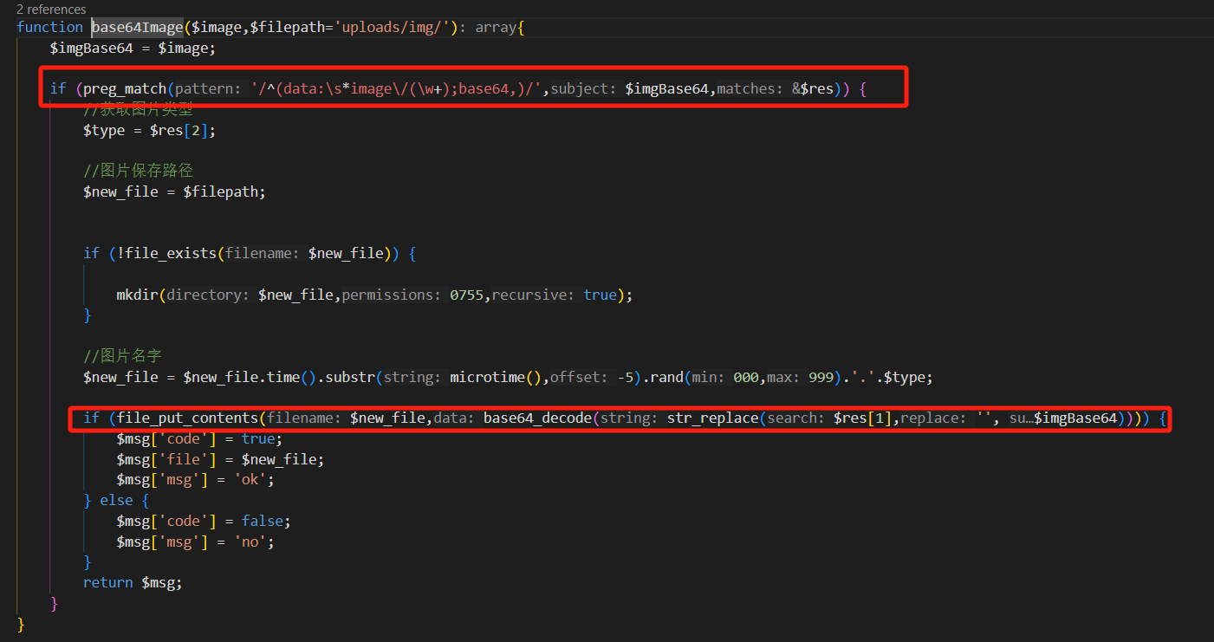Click the base64_decode function call

point(537,418)
